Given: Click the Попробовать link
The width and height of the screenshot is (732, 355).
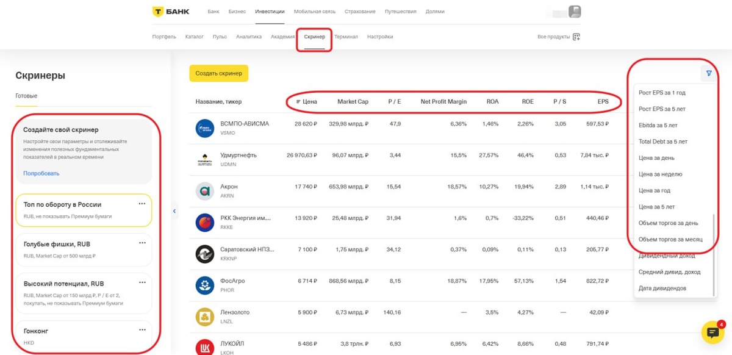Looking at the screenshot, I should click(41, 173).
